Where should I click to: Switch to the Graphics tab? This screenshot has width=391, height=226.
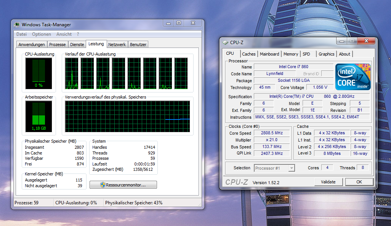[327, 54]
